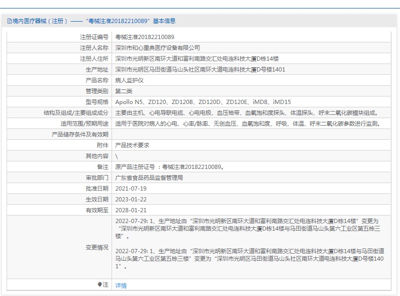Click the 产品技术要求 value
The image size is (400, 296).
(x=132, y=145)
